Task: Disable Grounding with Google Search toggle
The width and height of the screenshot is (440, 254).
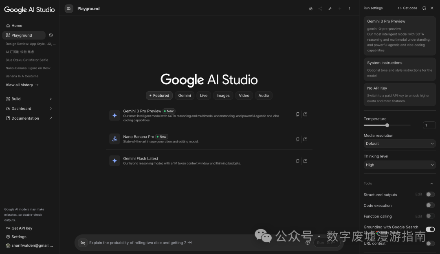Action: point(430,229)
